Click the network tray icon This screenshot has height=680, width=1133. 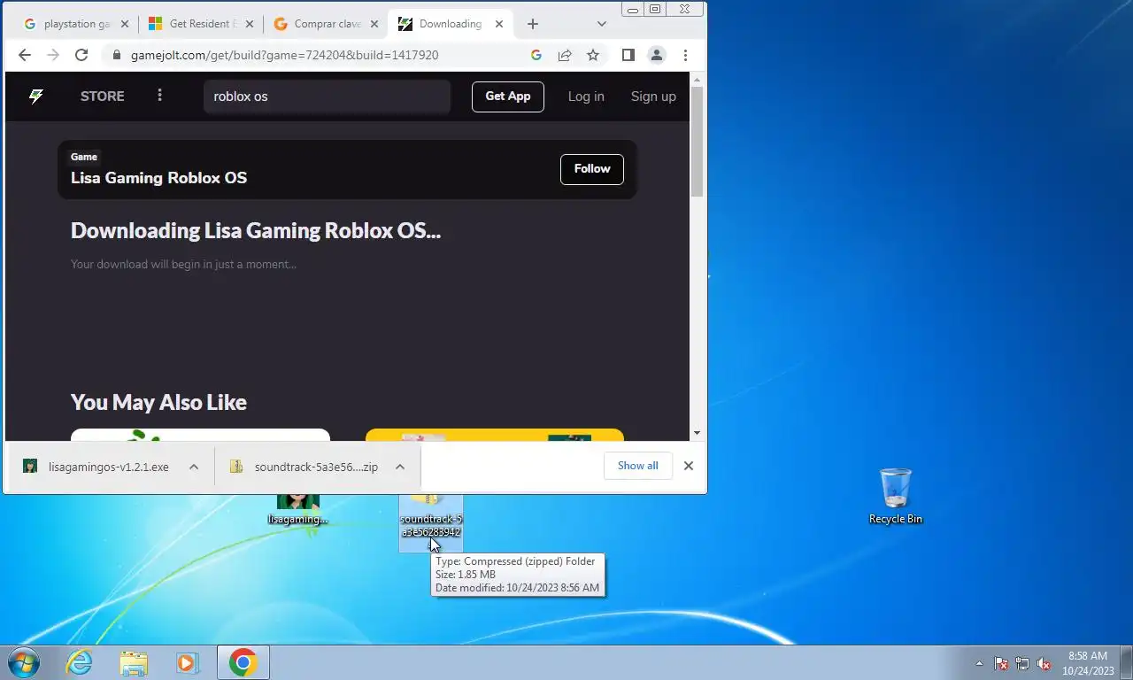(x=1022, y=663)
